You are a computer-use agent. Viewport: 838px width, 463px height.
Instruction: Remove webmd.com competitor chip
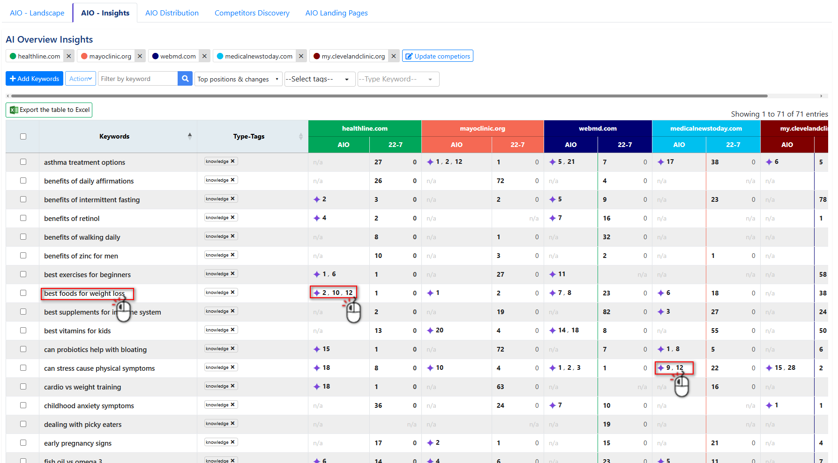[x=204, y=56]
